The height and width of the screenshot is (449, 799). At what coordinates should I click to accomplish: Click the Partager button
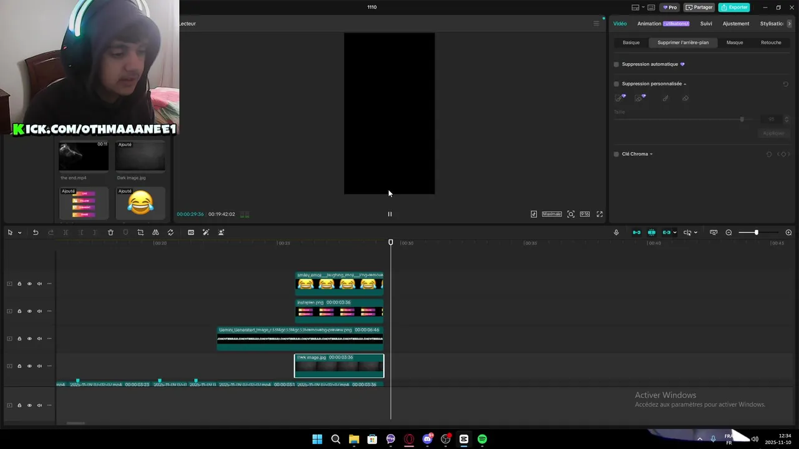coord(699,7)
